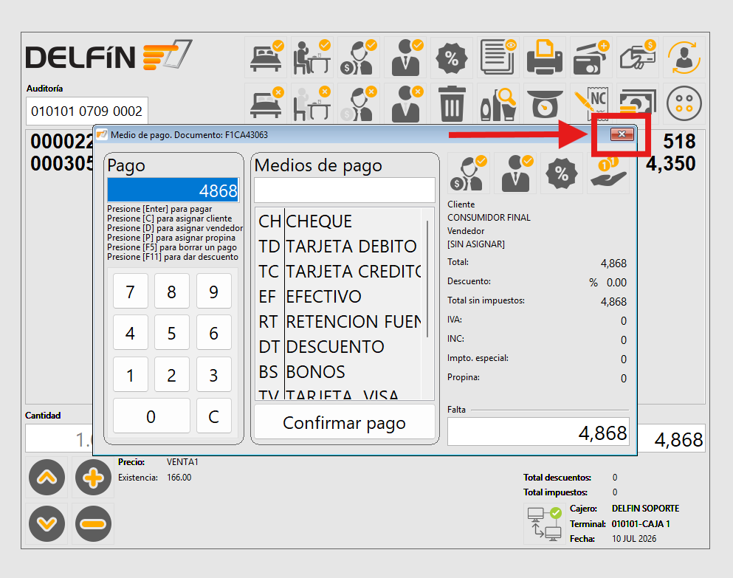
Task: Click the minus quantity circle button
Action: tap(93, 524)
